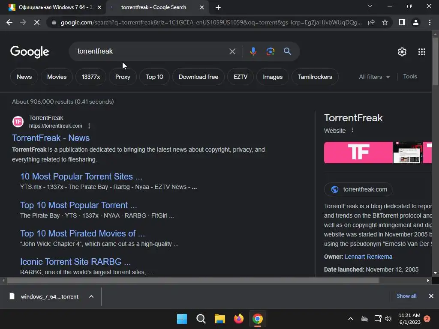Screen dimensions: 439x329
Task: Close the downloads bar
Action: [431, 296]
